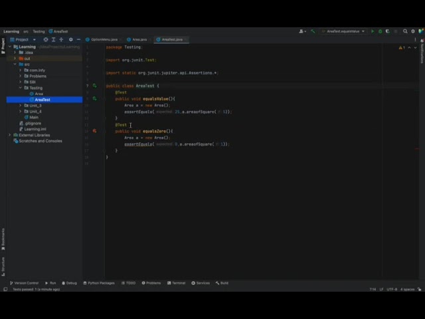The height and width of the screenshot is (319, 425).
Task: Switch to the OptionMenu.java tab
Action: [104, 40]
